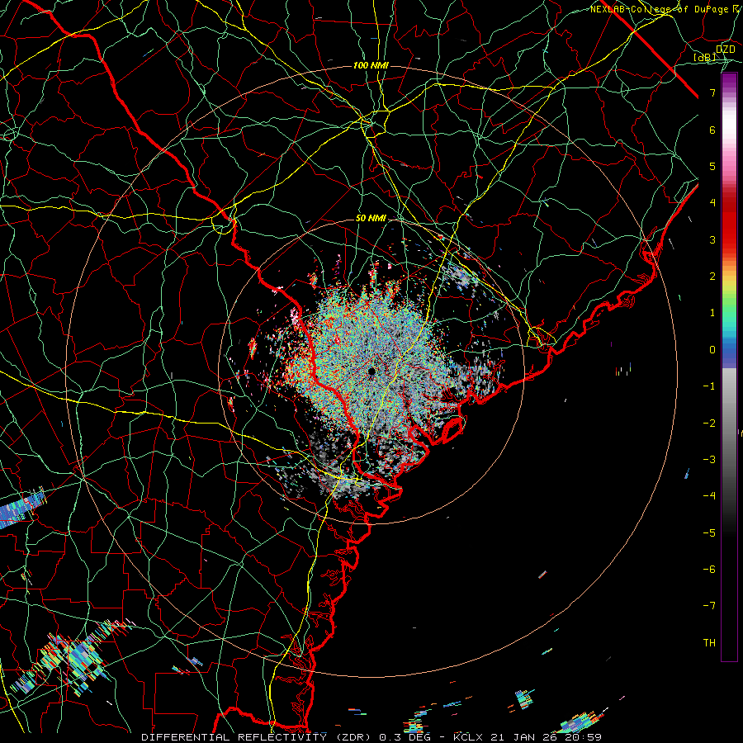Click the "KCLX" station identifier
The height and width of the screenshot is (743, 743).
(x=468, y=737)
